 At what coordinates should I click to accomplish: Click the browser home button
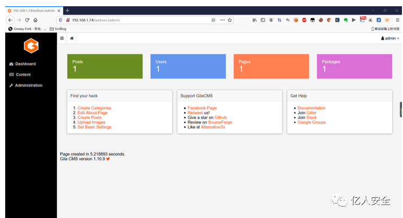tap(35, 20)
